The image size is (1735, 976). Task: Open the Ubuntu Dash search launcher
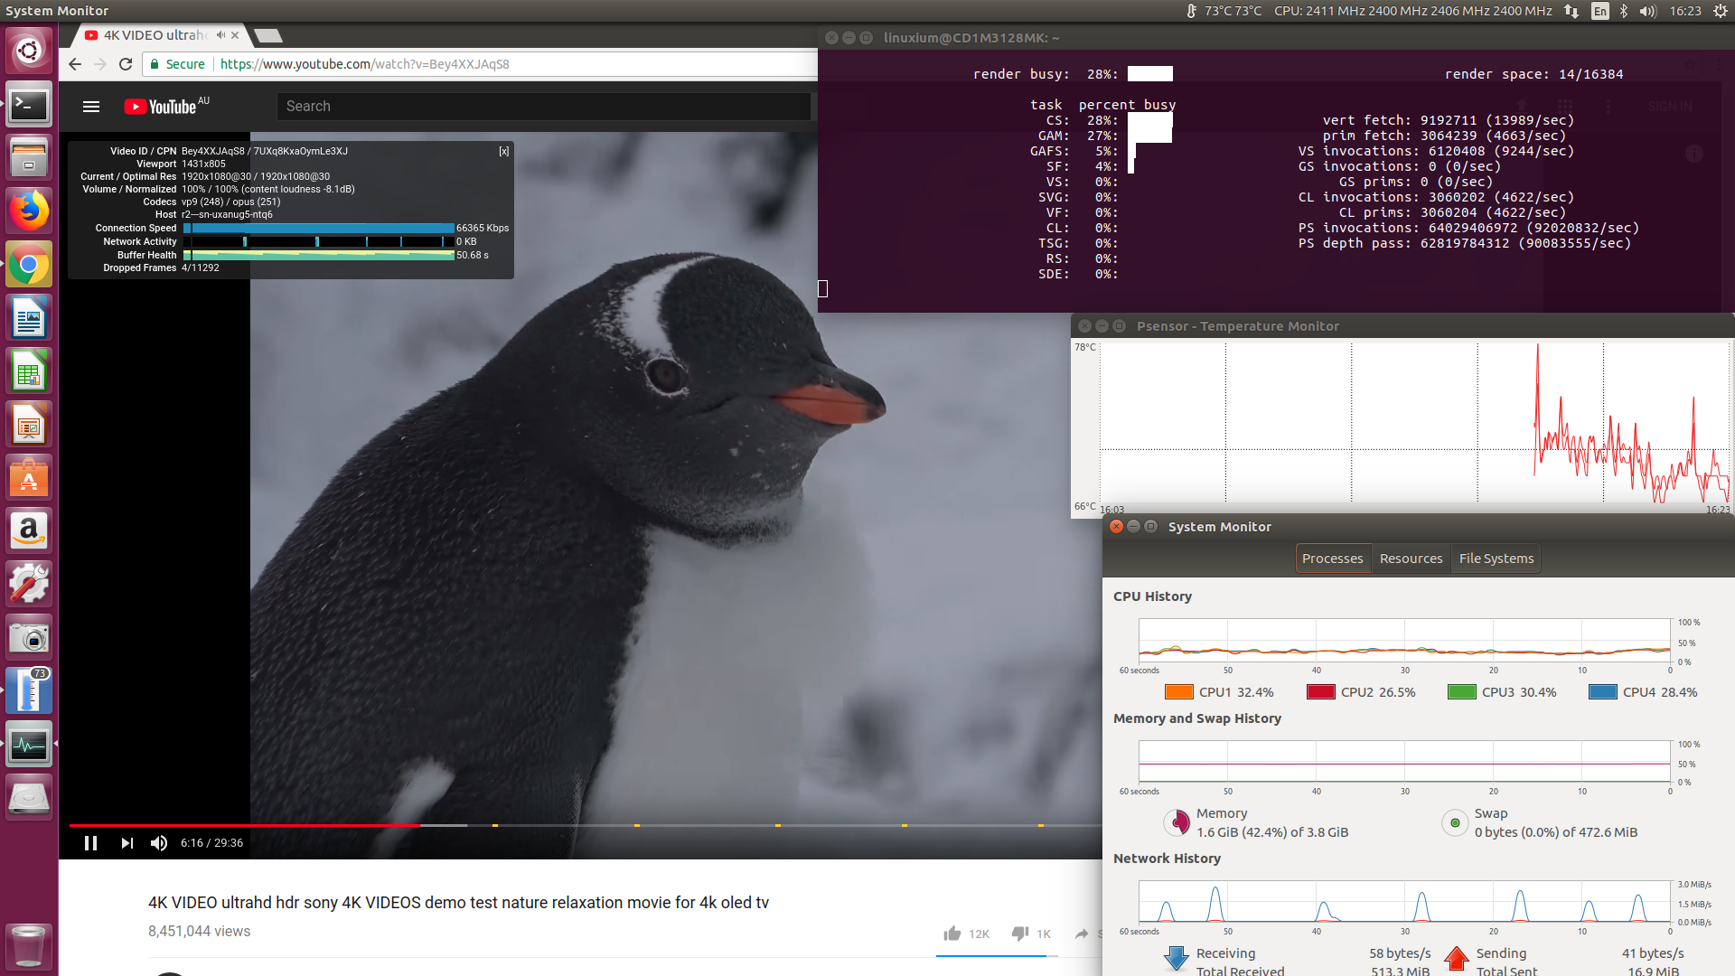(29, 51)
